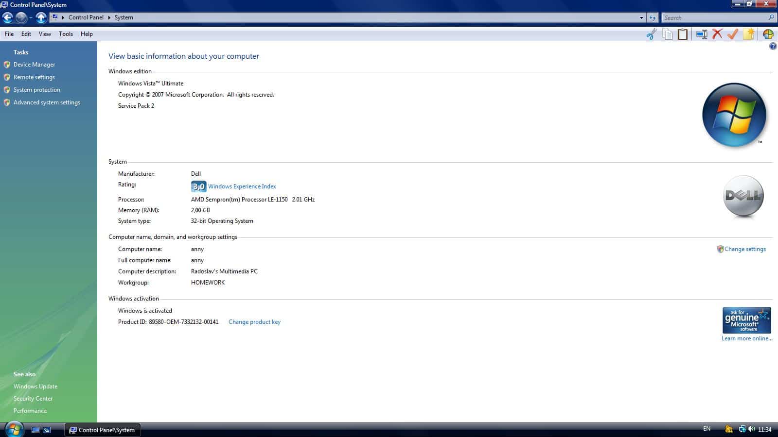The height and width of the screenshot is (437, 778).
Task: Click the 'Service Pack 2' text
Action: [x=136, y=106]
